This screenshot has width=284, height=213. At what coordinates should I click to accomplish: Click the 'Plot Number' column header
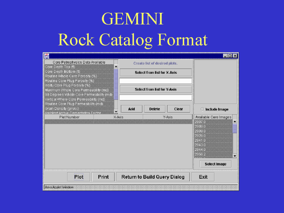click(69, 117)
